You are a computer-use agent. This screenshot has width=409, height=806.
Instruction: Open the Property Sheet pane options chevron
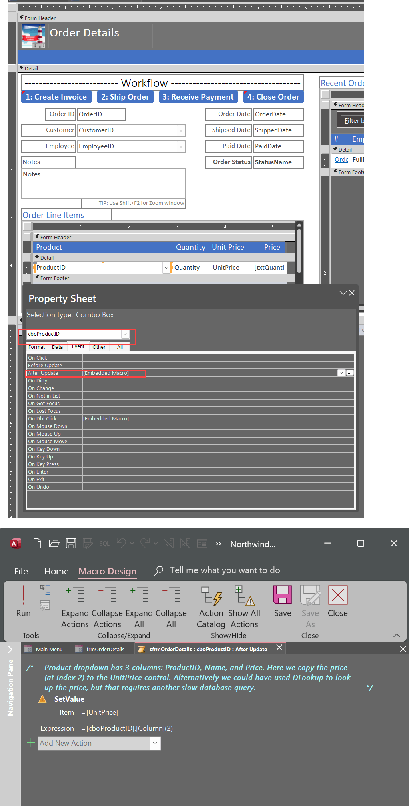pos(343,293)
